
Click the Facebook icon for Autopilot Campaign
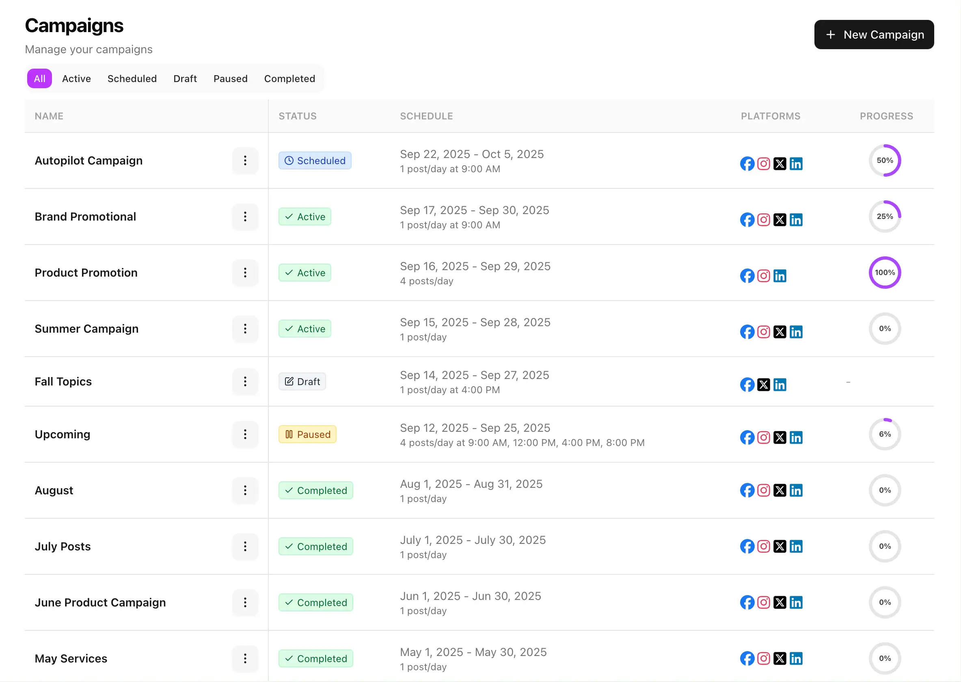click(x=747, y=164)
